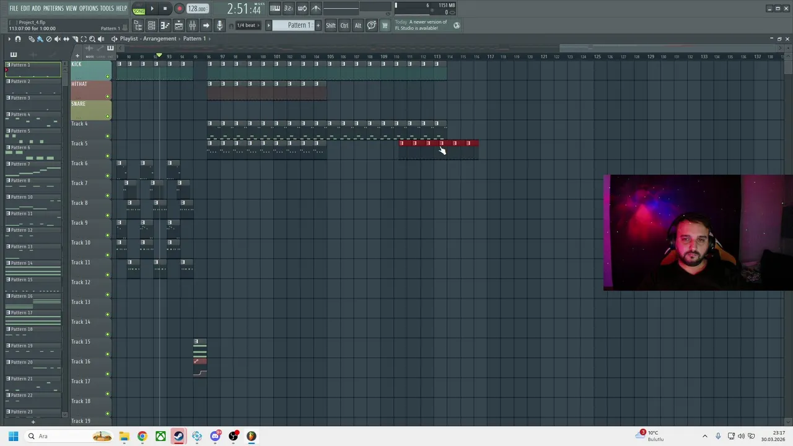793x446 pixels.
Task: Open the piano roll from main toolbar
Action: click(x=165, y=25)
